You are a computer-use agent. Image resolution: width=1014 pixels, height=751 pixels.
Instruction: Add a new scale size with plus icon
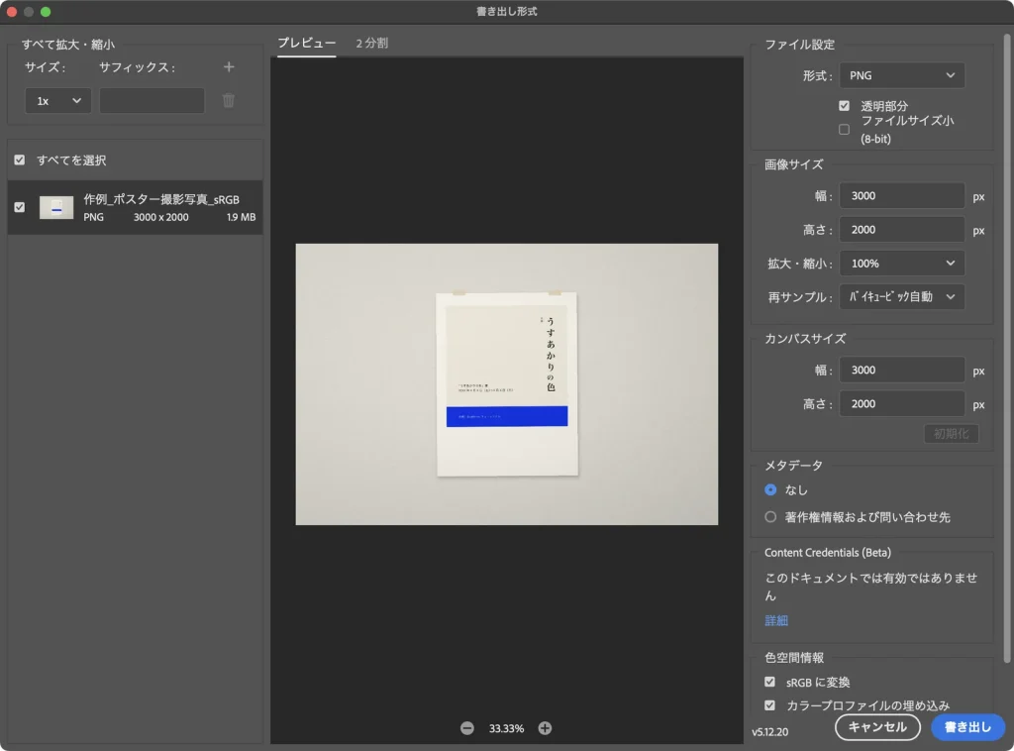point(229,67)
